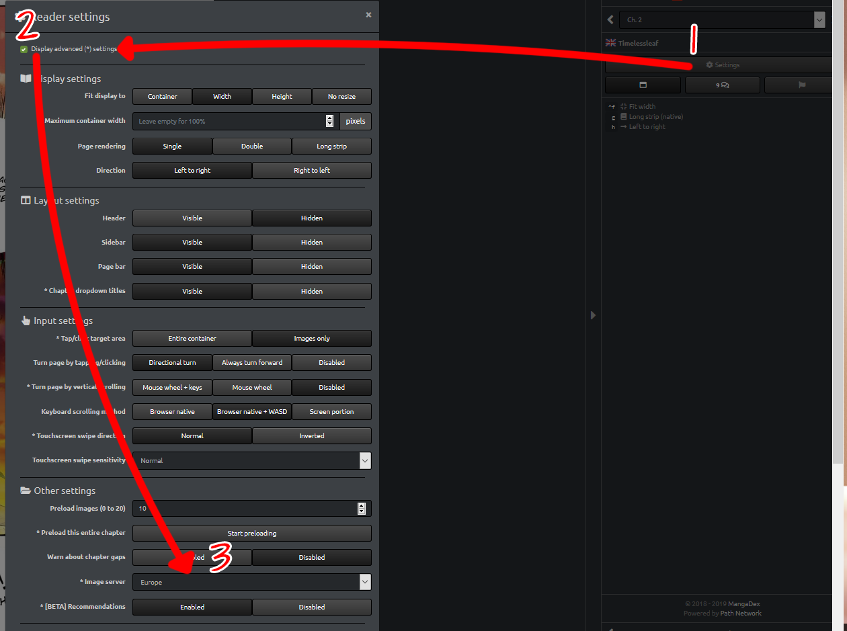Show Chapter dropdown titles with Visible
Screen dimensions: 847x631
pyautogui.click(x=192, y=291)
